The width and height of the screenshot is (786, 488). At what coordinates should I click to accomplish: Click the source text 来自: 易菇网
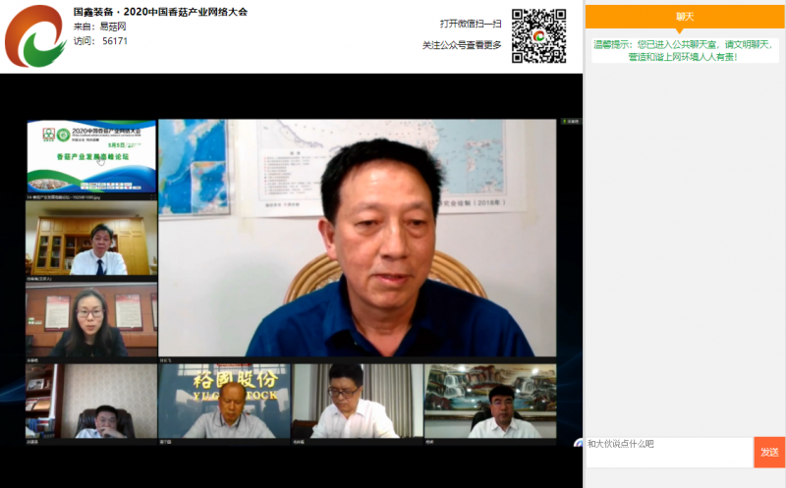100,27
